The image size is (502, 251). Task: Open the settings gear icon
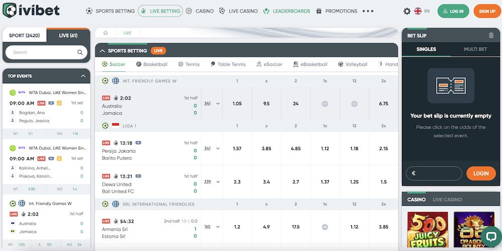tap(407, 11)
